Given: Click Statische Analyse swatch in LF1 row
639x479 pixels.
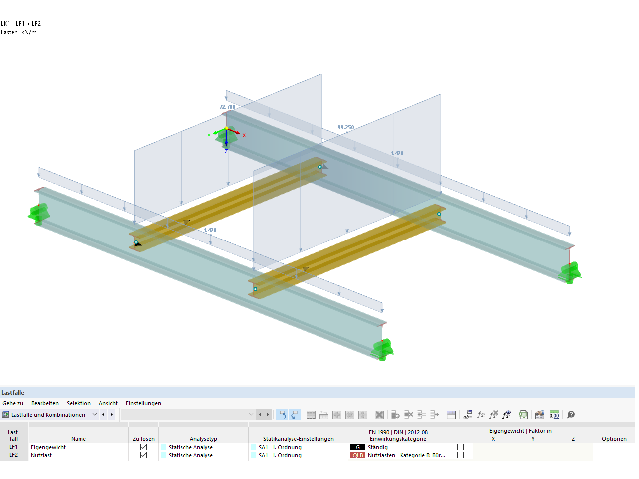Looking at the screenshot, I should (163, 447).
